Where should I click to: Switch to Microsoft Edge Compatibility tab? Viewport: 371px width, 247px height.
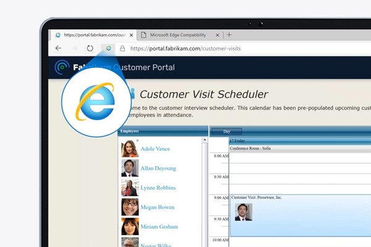coord(180,35)
